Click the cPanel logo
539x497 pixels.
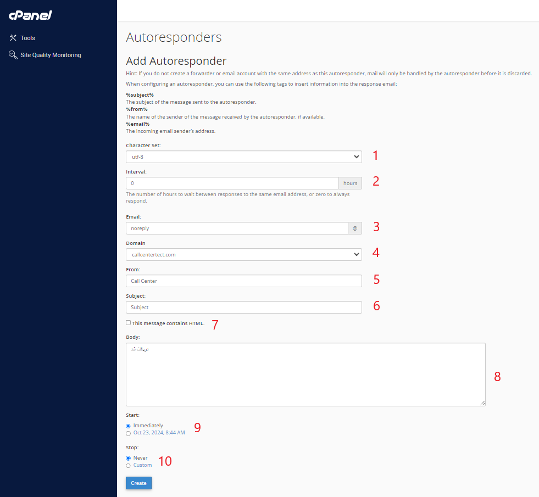30,15
